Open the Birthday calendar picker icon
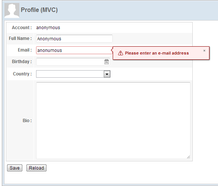 click(x=106, y=62)
